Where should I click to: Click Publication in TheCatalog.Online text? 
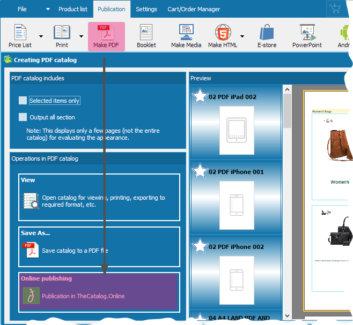pyautogui.click(x=83, y=296)
